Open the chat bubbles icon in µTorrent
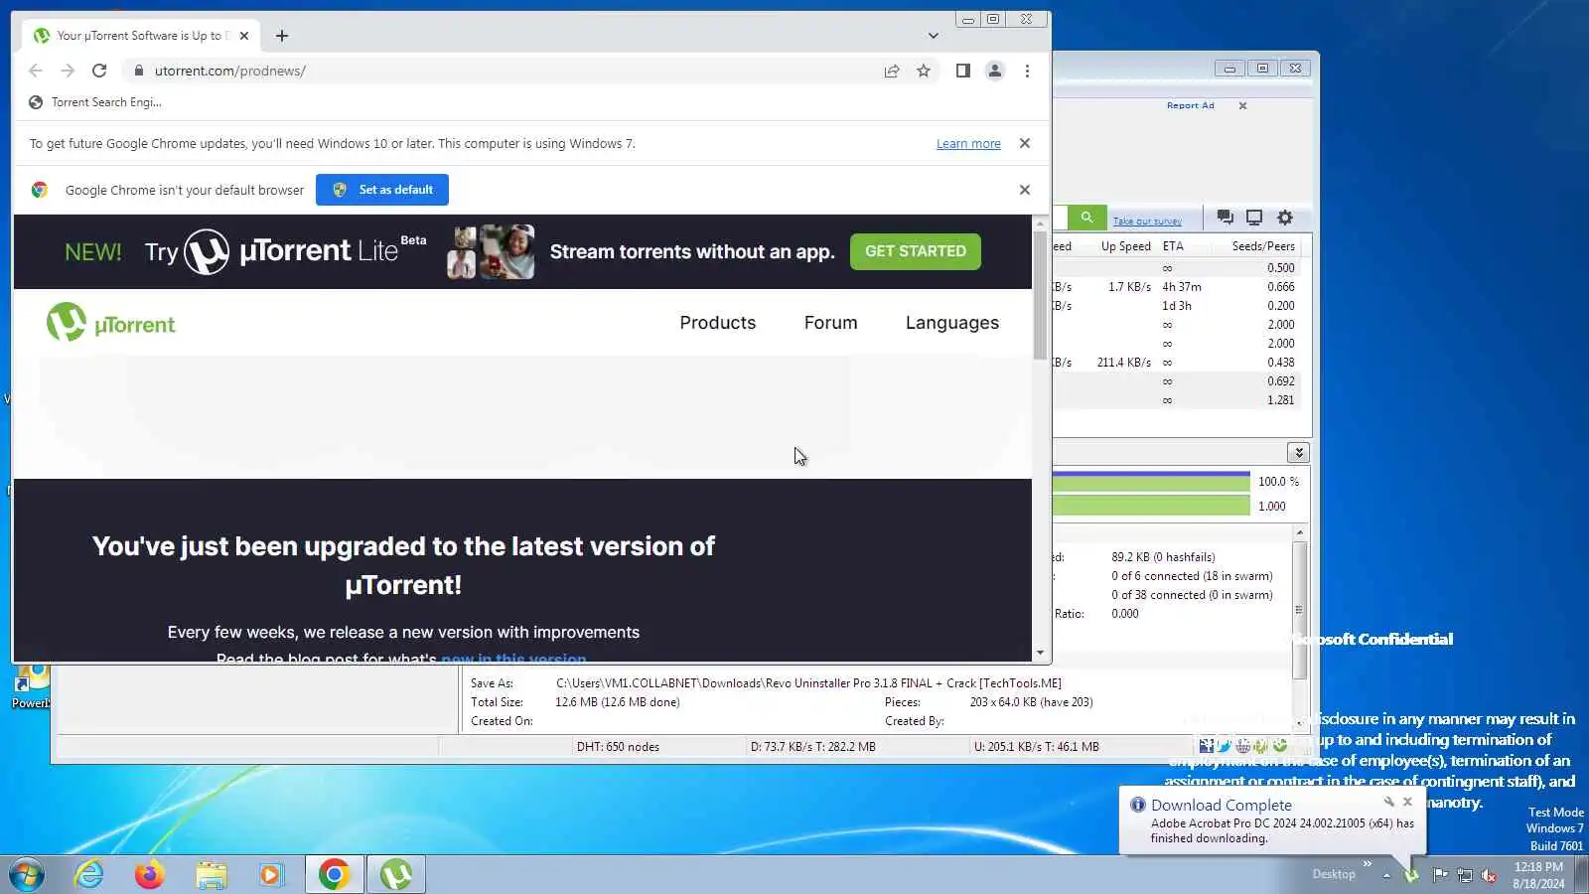Screen dimensions: 1589x894 (1225, 218)
